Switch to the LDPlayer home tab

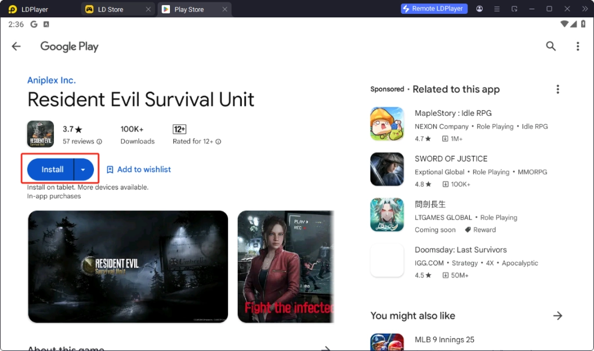(x=29, y=9)
